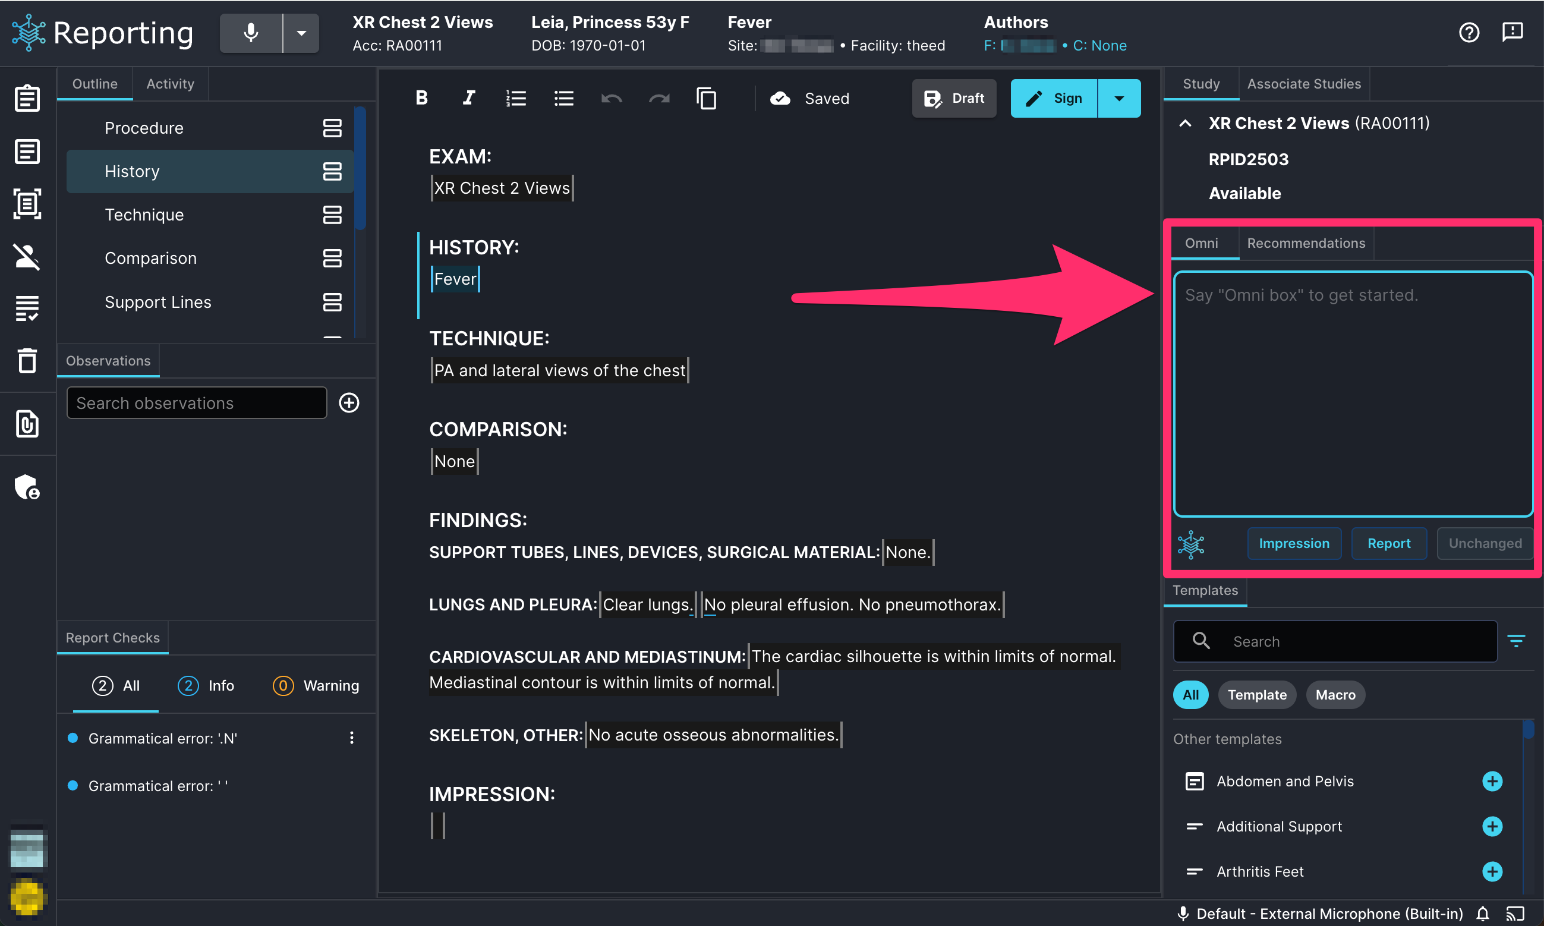The height and width of the screenshot is (926, 1544).
Task: Start dictation with the microphone button
Action: 251,33
